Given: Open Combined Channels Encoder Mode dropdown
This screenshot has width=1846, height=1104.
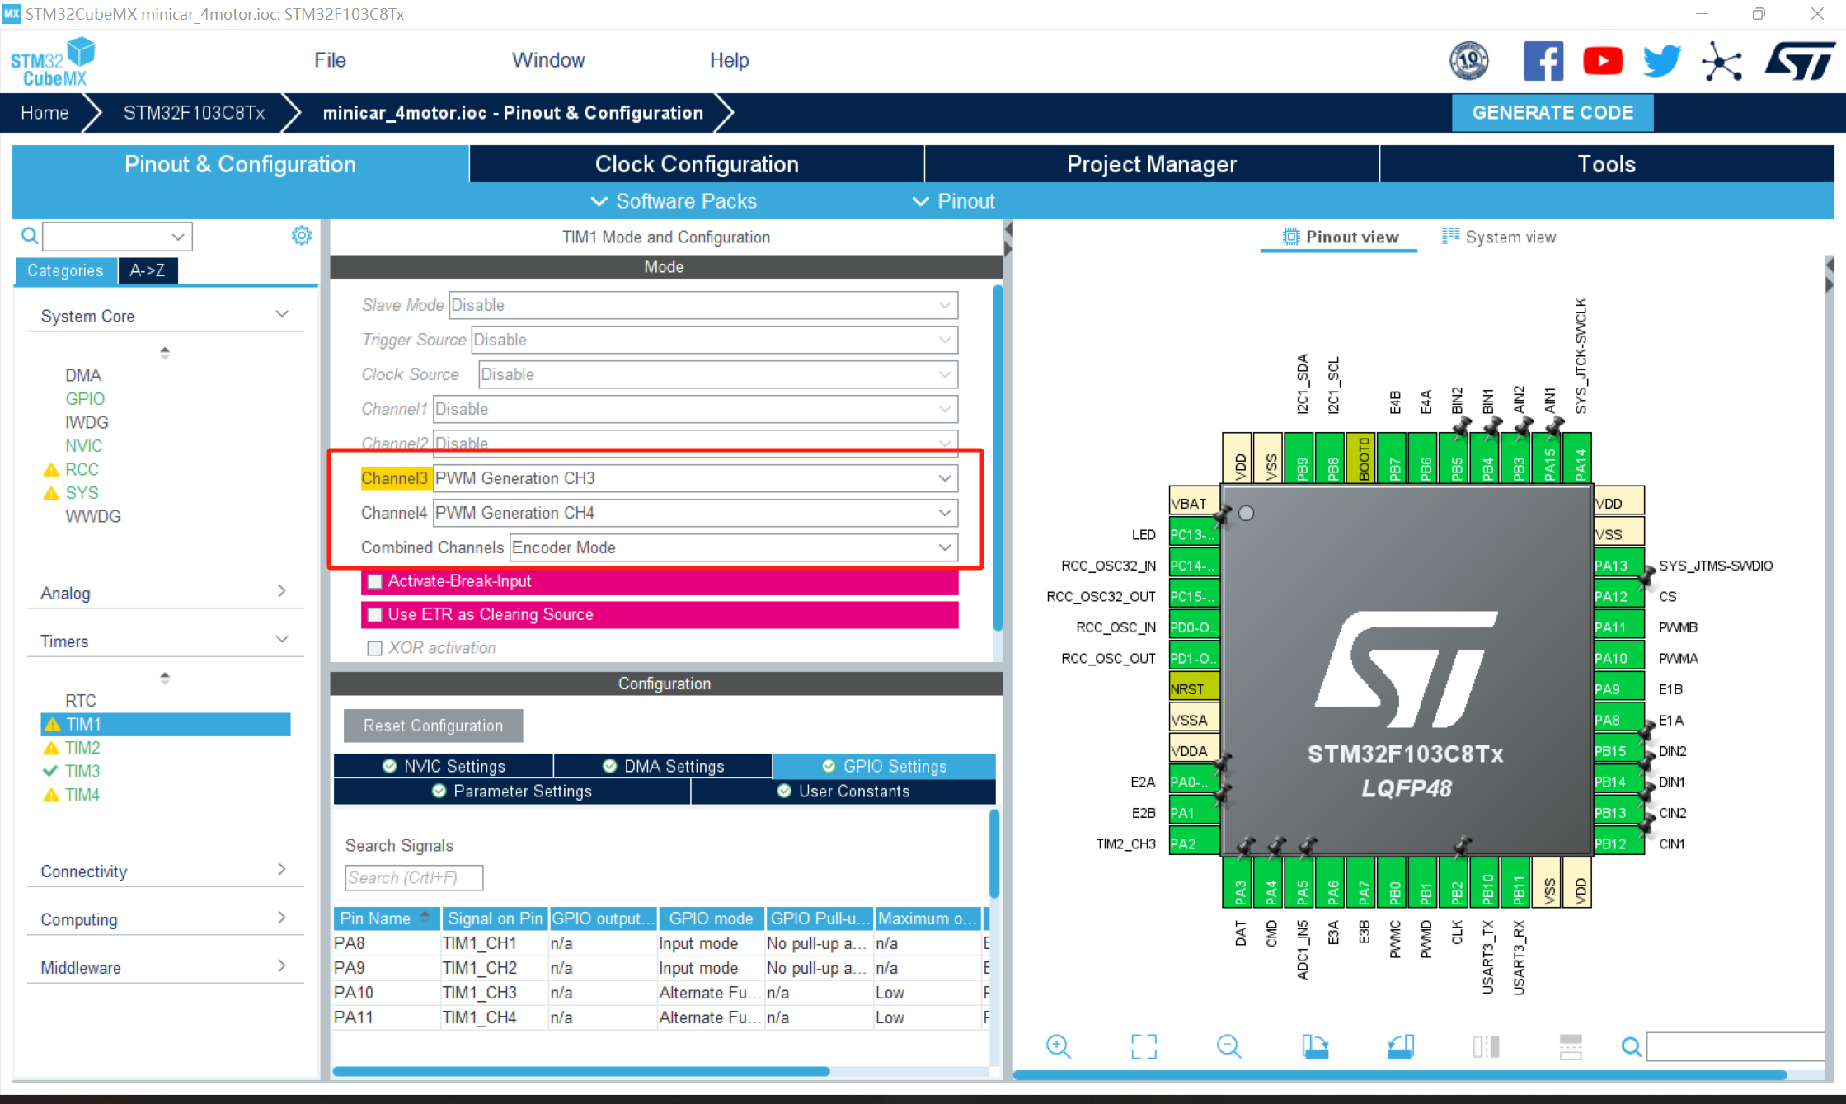Looking at the screenshot, I should tap(733, 547).
